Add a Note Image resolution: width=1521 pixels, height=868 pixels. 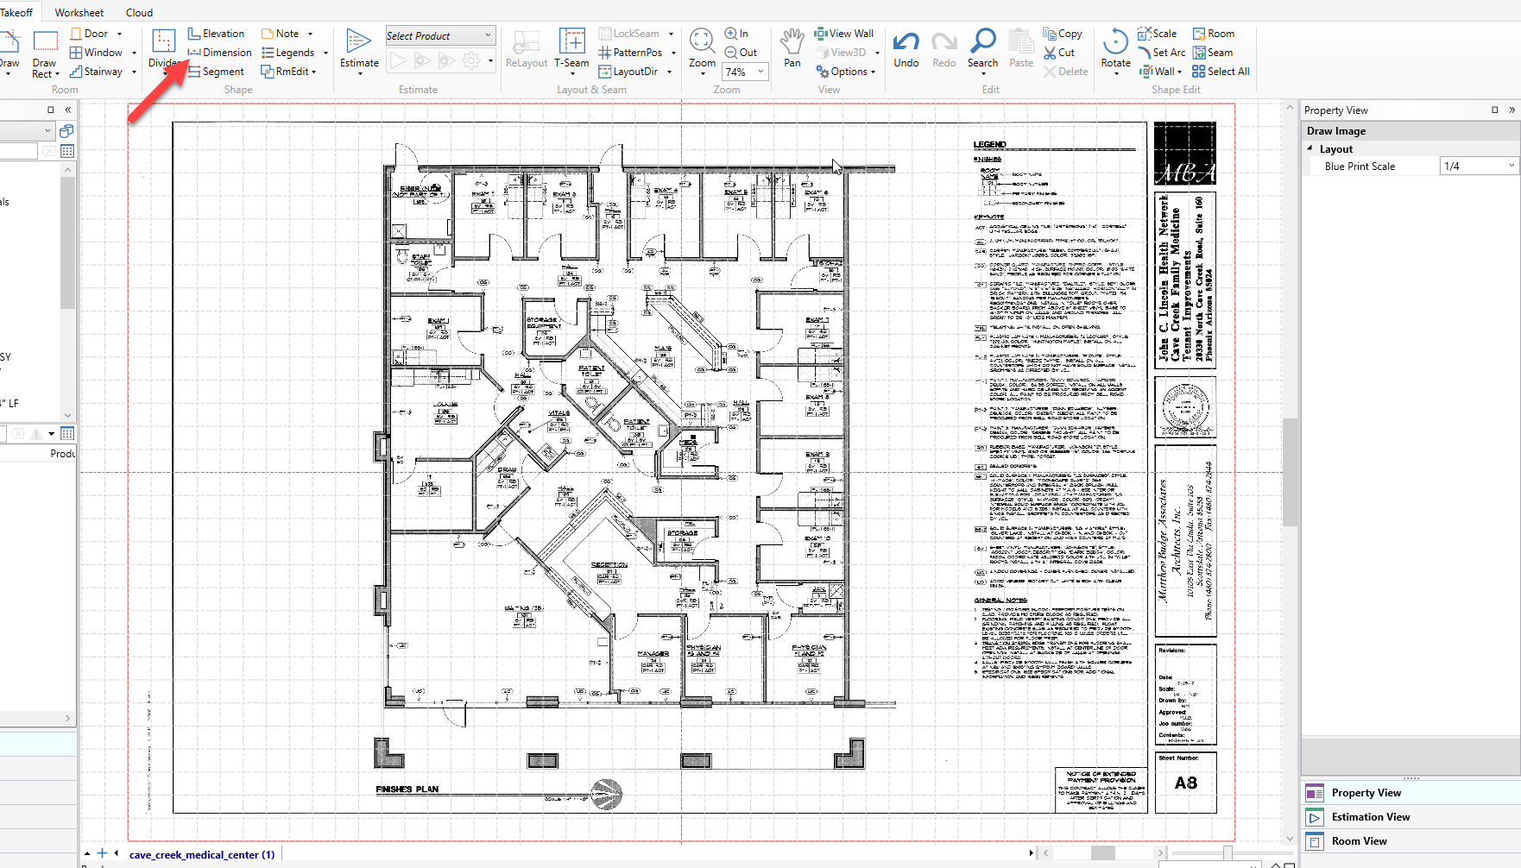point(280,34)
